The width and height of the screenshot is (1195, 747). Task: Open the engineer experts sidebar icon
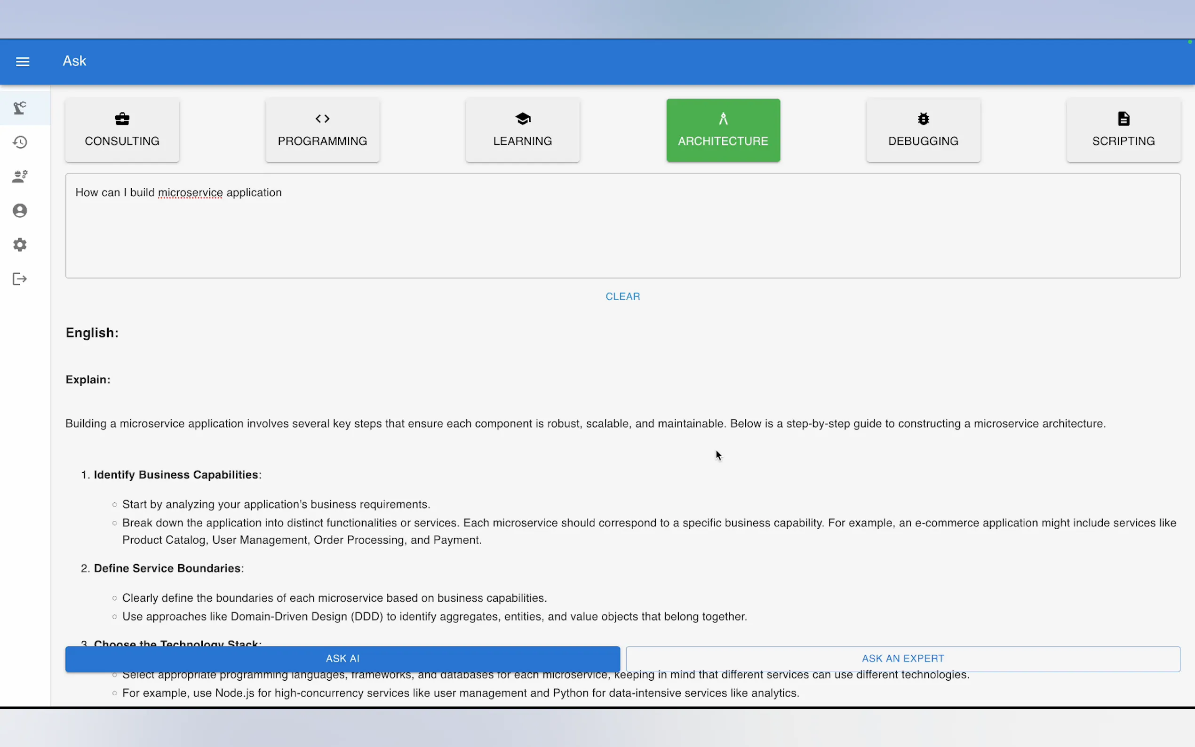(x=20, y=176)
